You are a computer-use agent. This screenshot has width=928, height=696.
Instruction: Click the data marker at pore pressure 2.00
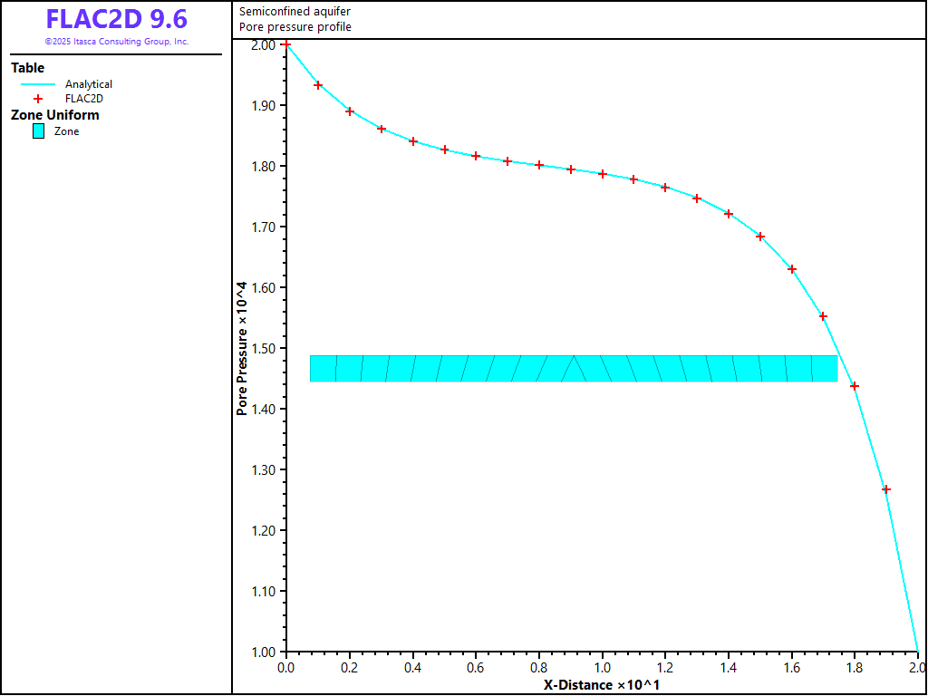pyautogui.click(x=286, y=43)
